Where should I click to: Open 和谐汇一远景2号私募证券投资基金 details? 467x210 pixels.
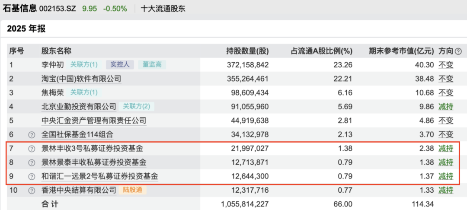pos(99,176)
